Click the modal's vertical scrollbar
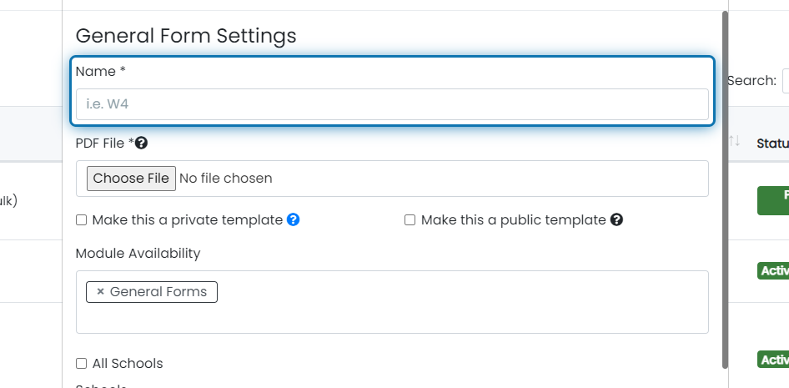Viewport: 789px width, 388px height. (725, 189)
